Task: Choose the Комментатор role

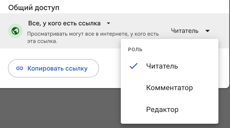Action: click(169, 88)
